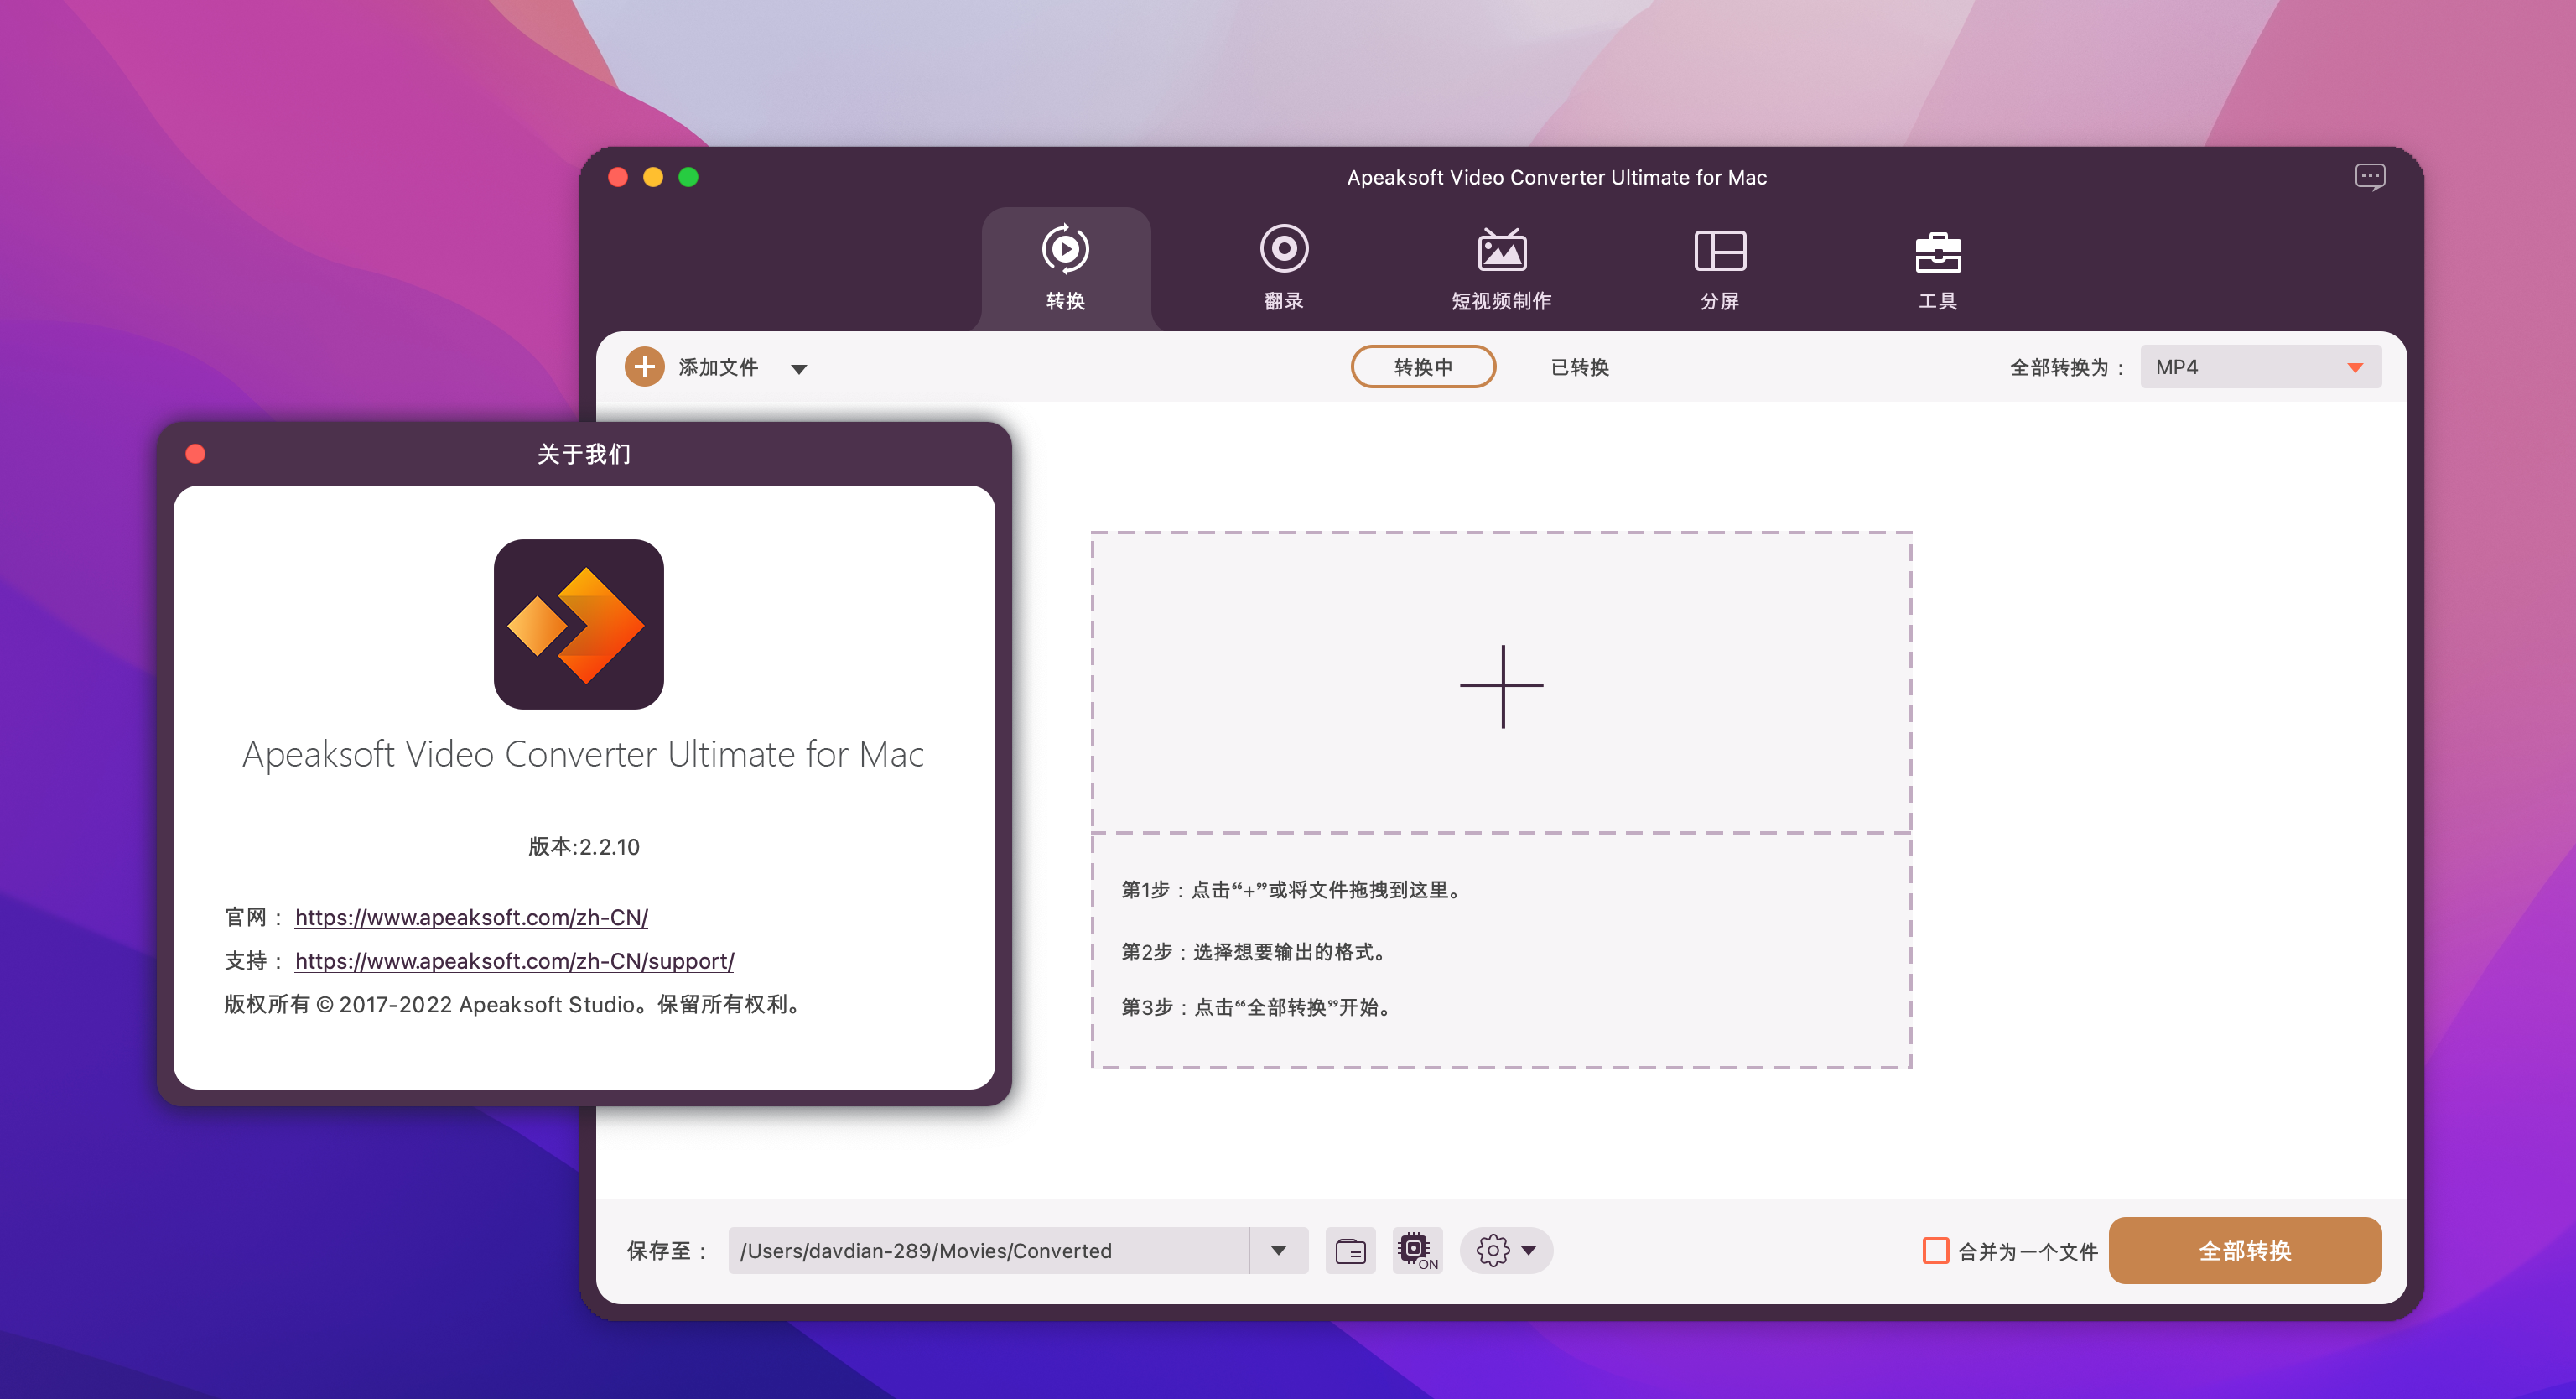Image resolution: width=2576 pixels, height=1399 pixels.
Task: Open the MV short video maker icon
Action: (1501, 250)
